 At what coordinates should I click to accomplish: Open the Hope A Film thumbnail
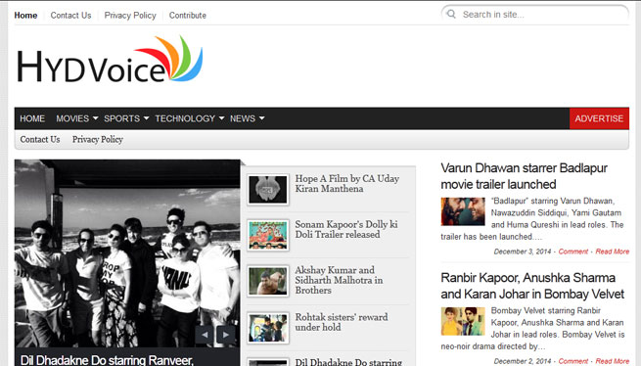tap(268, 189)
